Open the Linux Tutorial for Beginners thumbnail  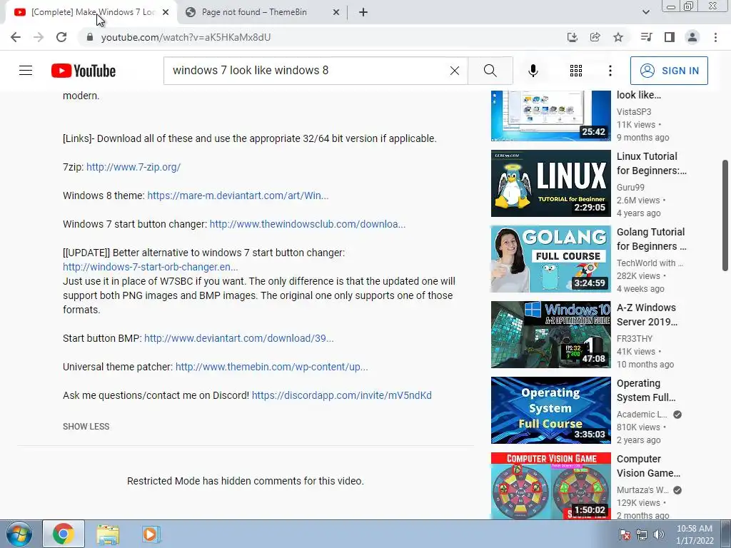[x=550, y=183]
